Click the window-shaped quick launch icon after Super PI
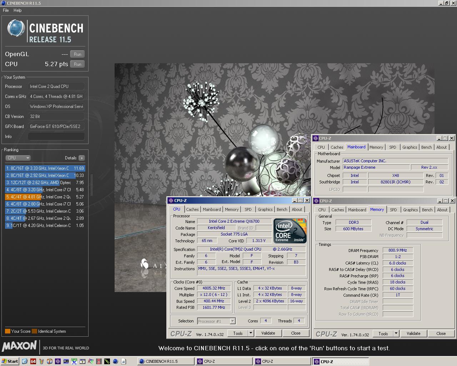The height and width of the screenshot is (366, 457). 82,361
